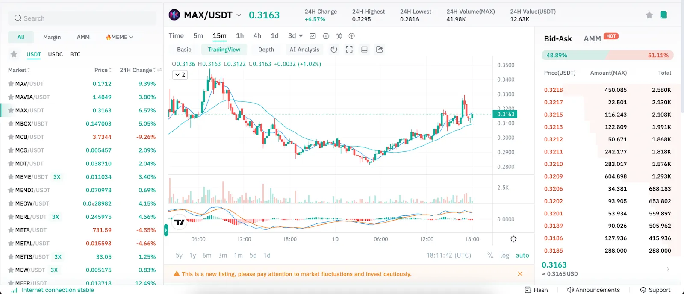The height and width of the screenshot is (294, 684).
Task: Switch to the Depth chart tab
Action: point(266,50)
